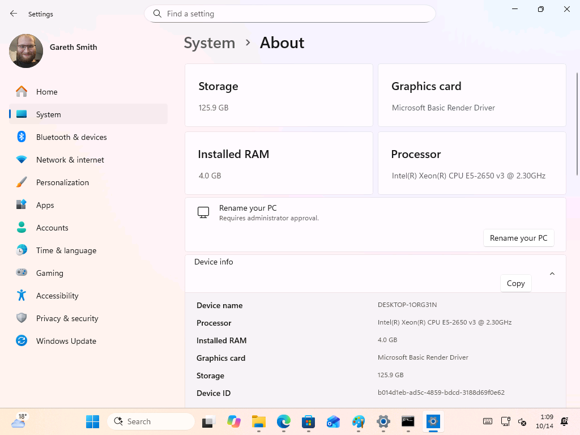Click the Gareth Smith profile picture
Image resolution: width=580 pixels, height=435 pixels.
[x=26, y=51]
